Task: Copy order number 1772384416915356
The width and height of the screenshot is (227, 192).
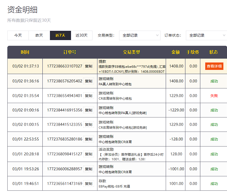Action: [88, 110]
